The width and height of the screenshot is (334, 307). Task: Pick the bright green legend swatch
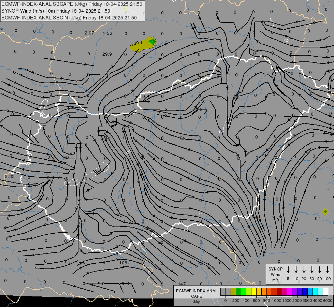click(244, 292)
